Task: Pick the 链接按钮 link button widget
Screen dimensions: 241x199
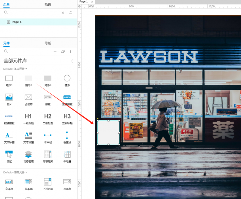Action: 9,119
